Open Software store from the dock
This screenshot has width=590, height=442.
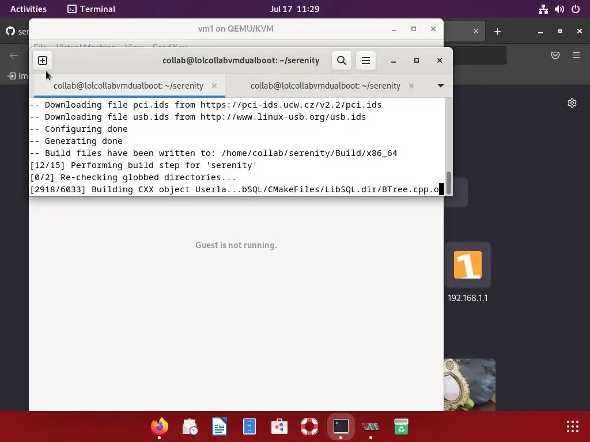coord(279,426)
